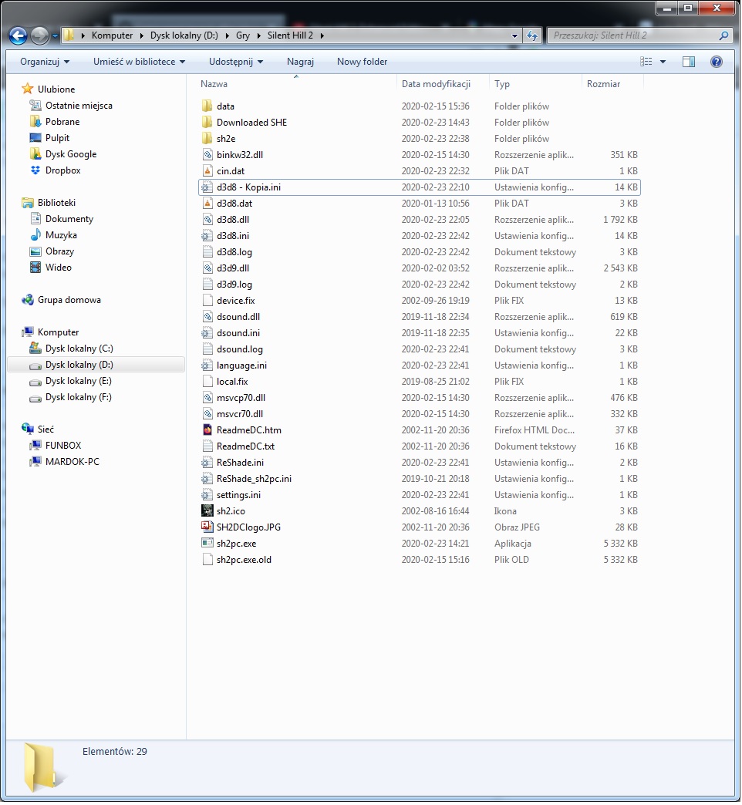Open Help via the question mark icon
The height and width of the screenshot is (805, 742).
click(x=717, y=62)
